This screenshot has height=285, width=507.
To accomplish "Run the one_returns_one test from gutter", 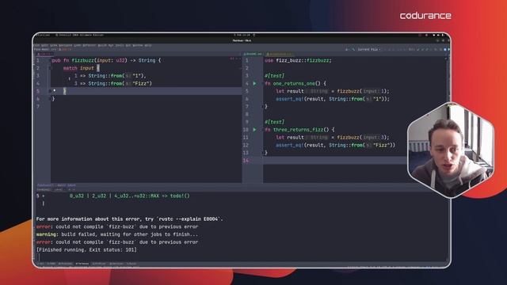I will coord(254,83).
